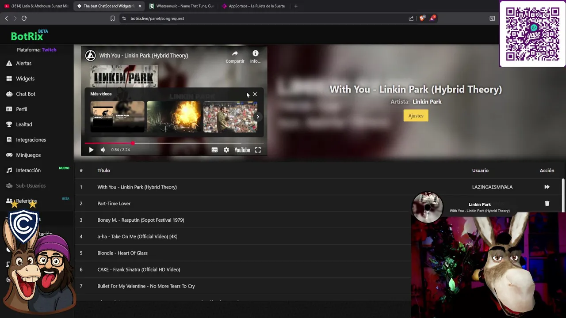
Task: Select song row With You - Linkin Park
Action: [318, 187]
